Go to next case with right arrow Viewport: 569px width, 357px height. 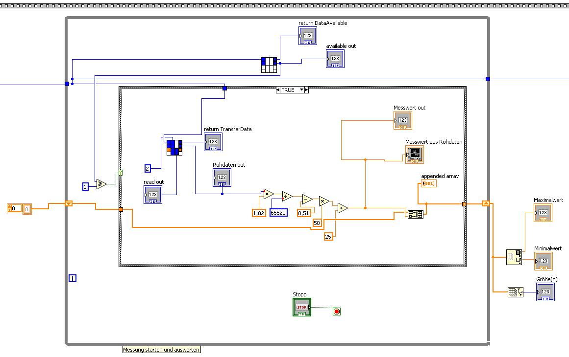(x=306, y=90)
